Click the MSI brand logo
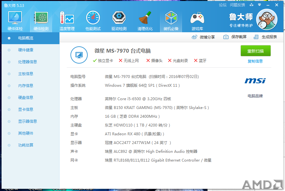Viewport: 285px width, 191px height. [255, 81]
